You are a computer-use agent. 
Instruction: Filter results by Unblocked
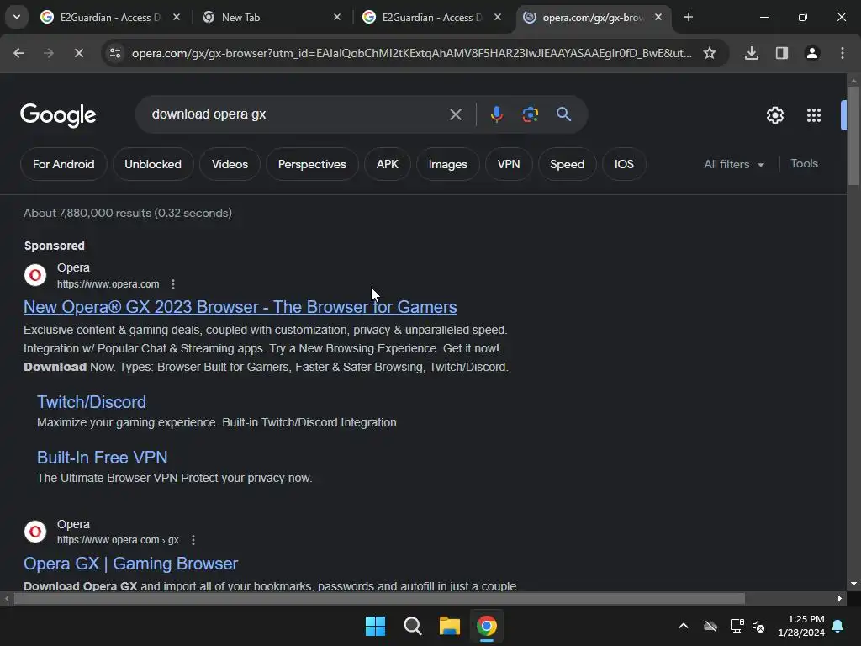point(153,164)
